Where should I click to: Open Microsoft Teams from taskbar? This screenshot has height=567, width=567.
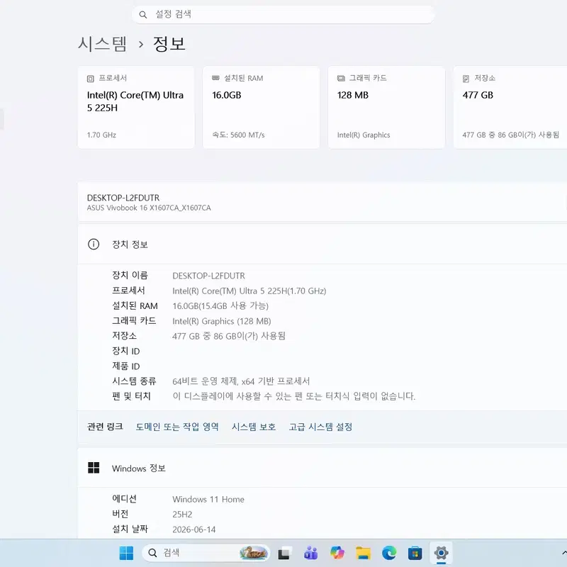coord(310,553)
